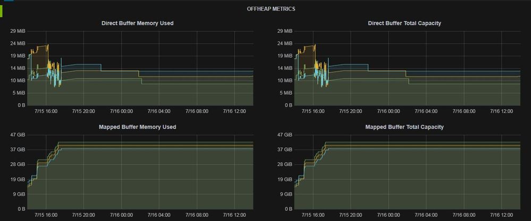The image size is (531, 221).
Task: Click 14 MiB label in Direct Buffer Total Capacity
Action: point(285,68)
